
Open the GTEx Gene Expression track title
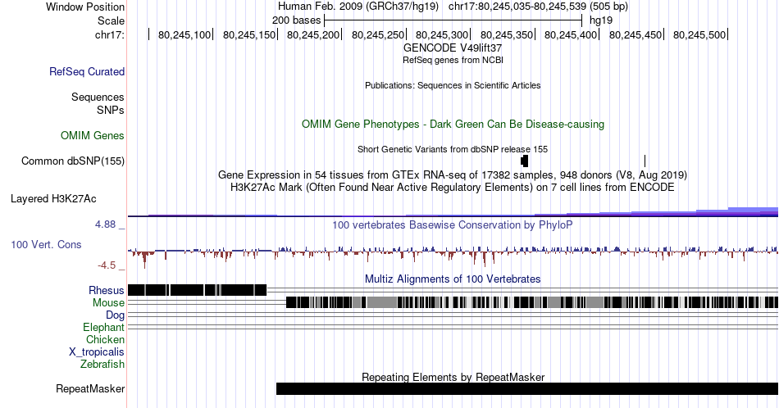click(x=453, y=175)
